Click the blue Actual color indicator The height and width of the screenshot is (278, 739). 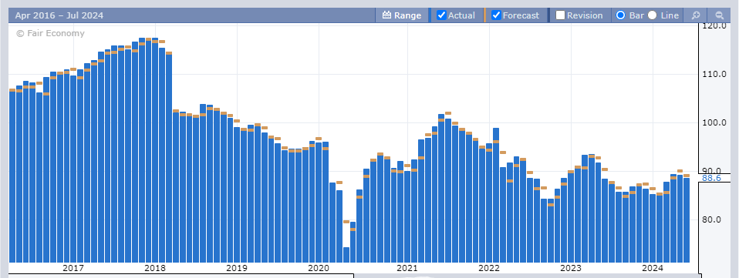(x=430, y=15)
